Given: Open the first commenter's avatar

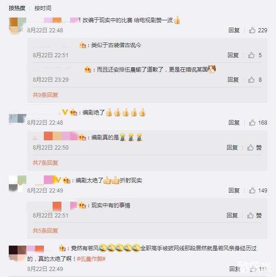Looking at the screenshot, I should [x=18, y=26].
